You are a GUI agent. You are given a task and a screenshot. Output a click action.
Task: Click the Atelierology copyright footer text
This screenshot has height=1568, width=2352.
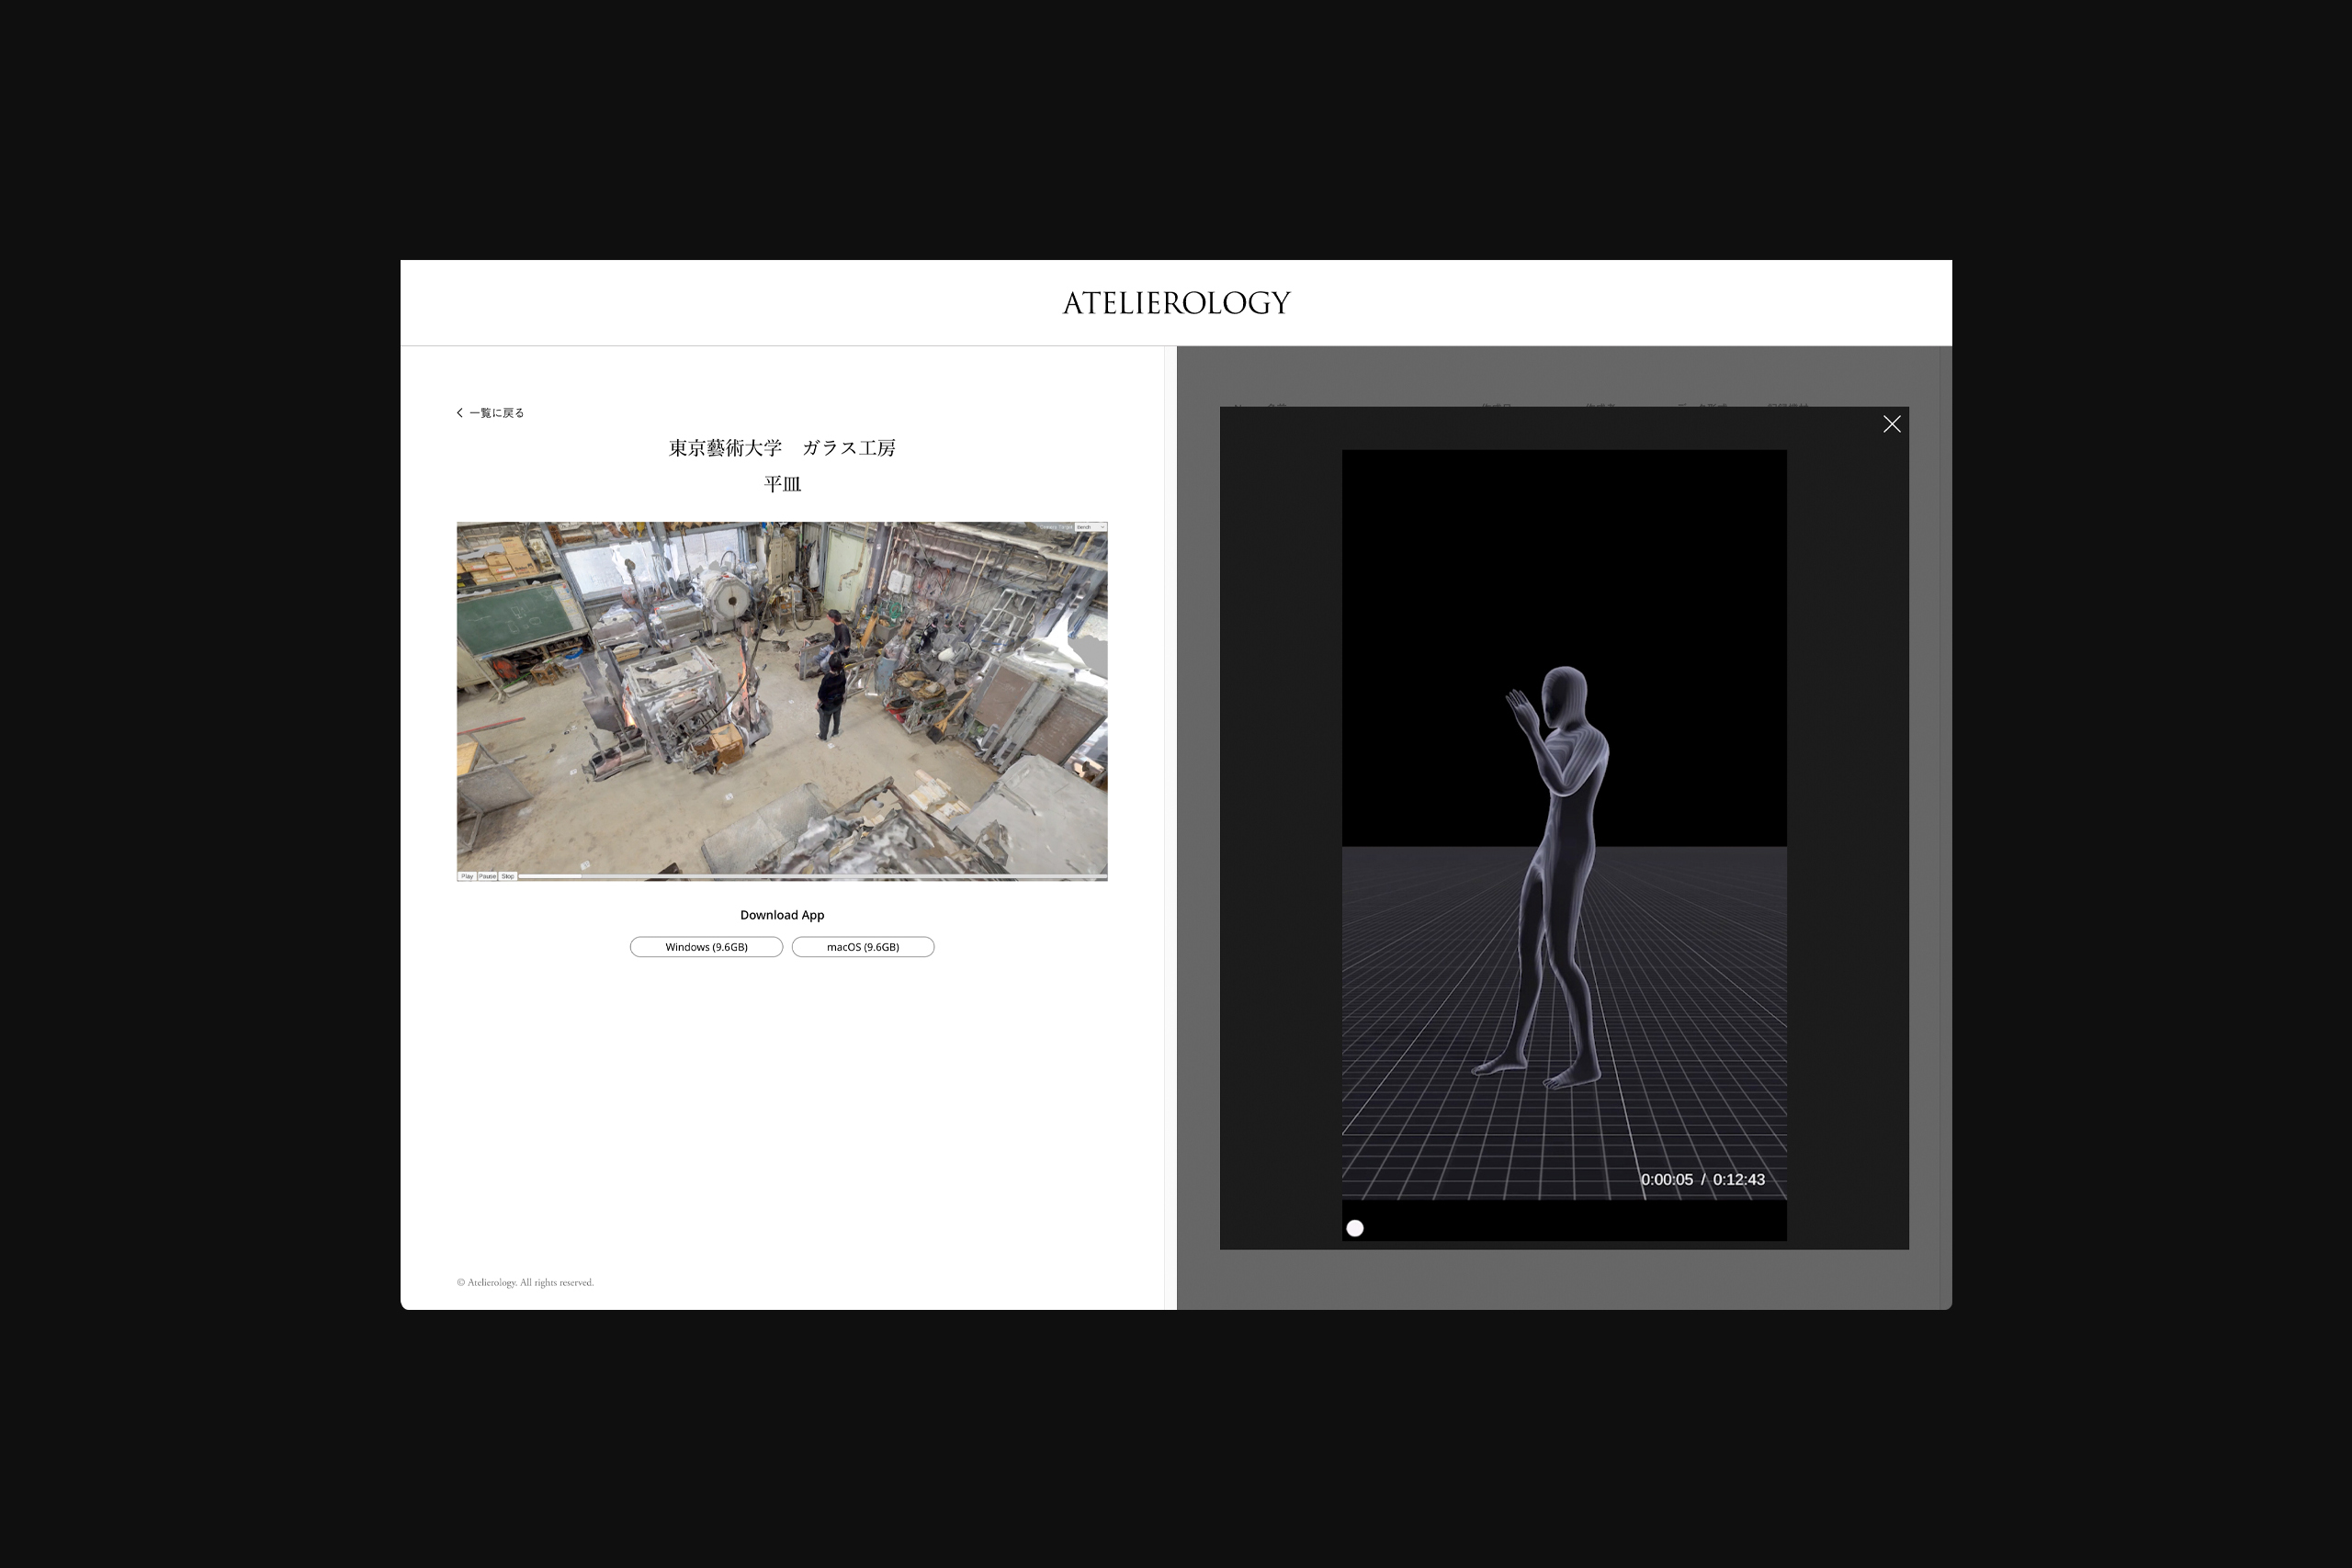[x=525, y=1283]
